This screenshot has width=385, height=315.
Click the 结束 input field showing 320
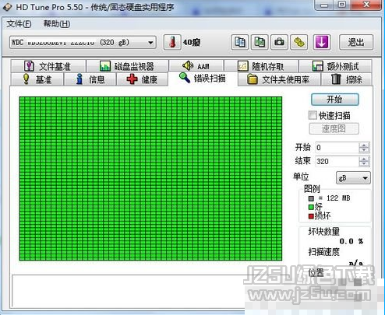[x=337, y=162]
